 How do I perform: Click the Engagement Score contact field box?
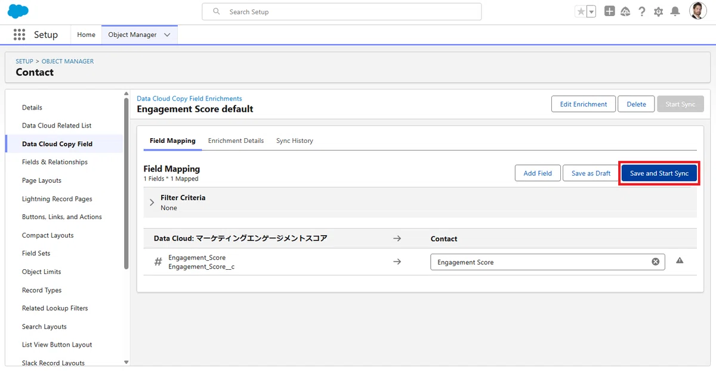(x=547, y=262)
